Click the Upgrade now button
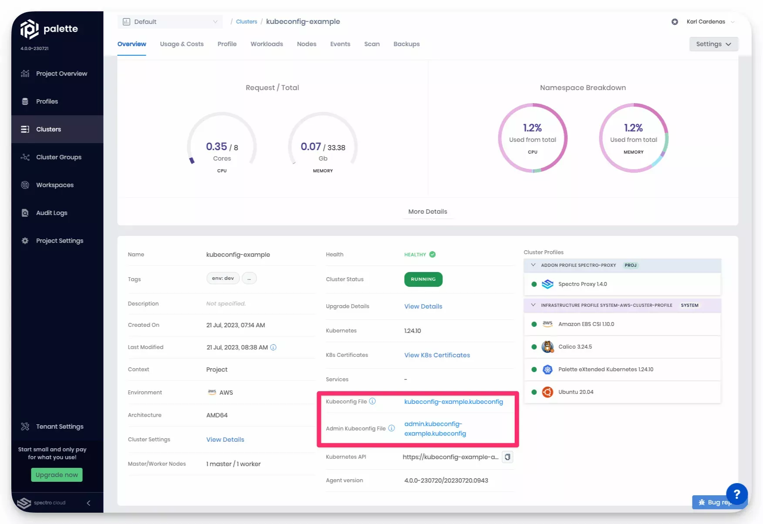The image size is (763, 524). click(x=56, y=474)
